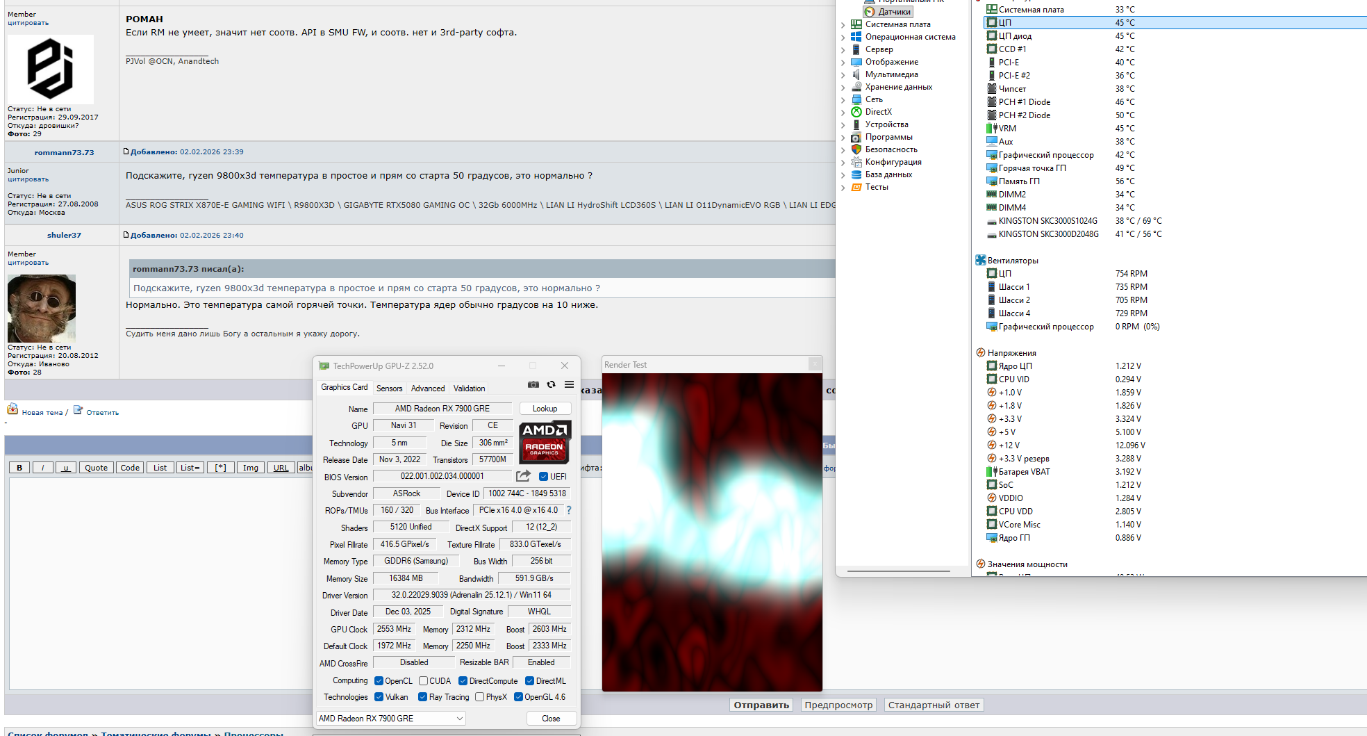
Task: Open the GPU-Z graphics card selector dropdown
Action: coord(391,719)
